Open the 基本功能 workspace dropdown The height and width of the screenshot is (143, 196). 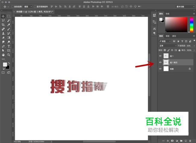tap(185, 7)
